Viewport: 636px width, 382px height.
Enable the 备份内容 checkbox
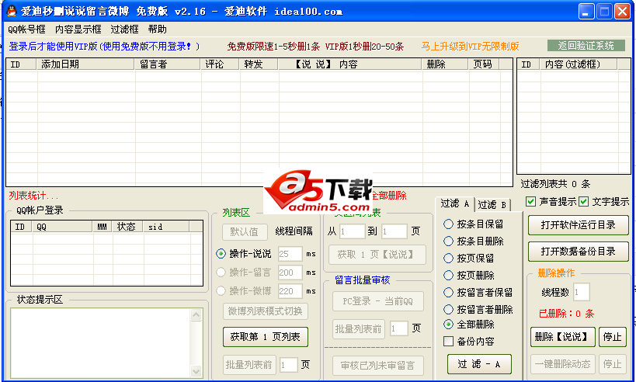(448, 342)
